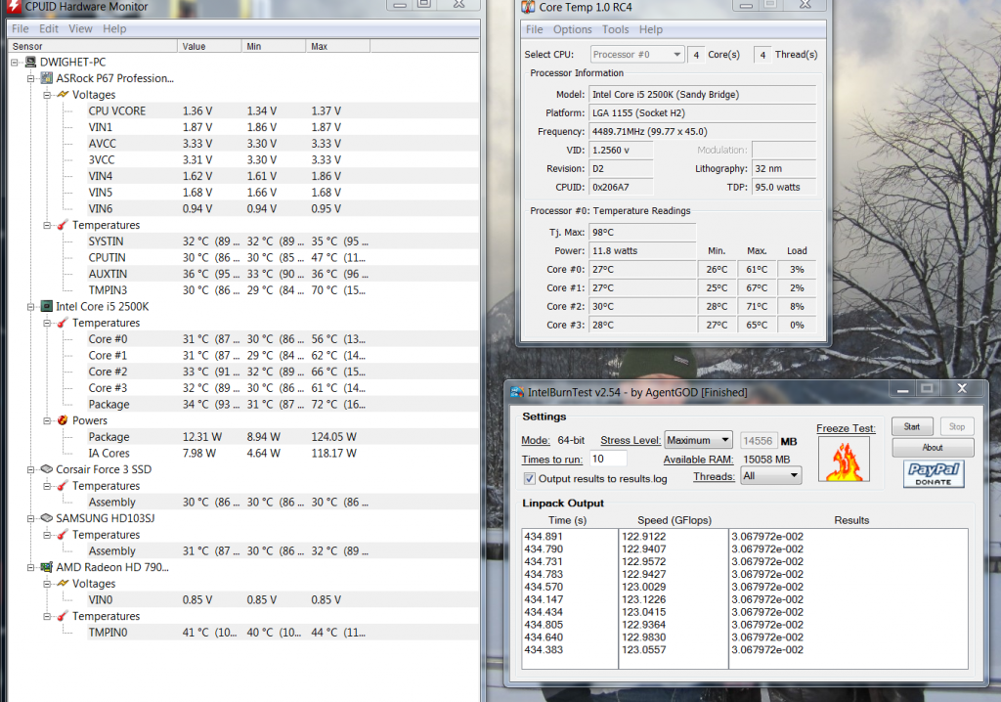This screenshot has width=1001, height=702.
Task: Select the TMPIN0 row under AMD Radeon
Action: tap(283, 633)
